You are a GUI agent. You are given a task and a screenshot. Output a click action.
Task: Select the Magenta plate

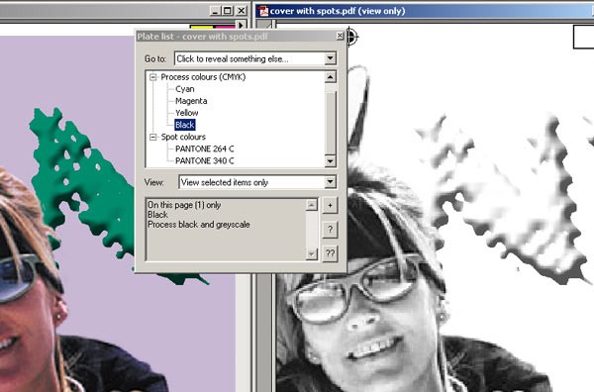click(x=191, y=101)
